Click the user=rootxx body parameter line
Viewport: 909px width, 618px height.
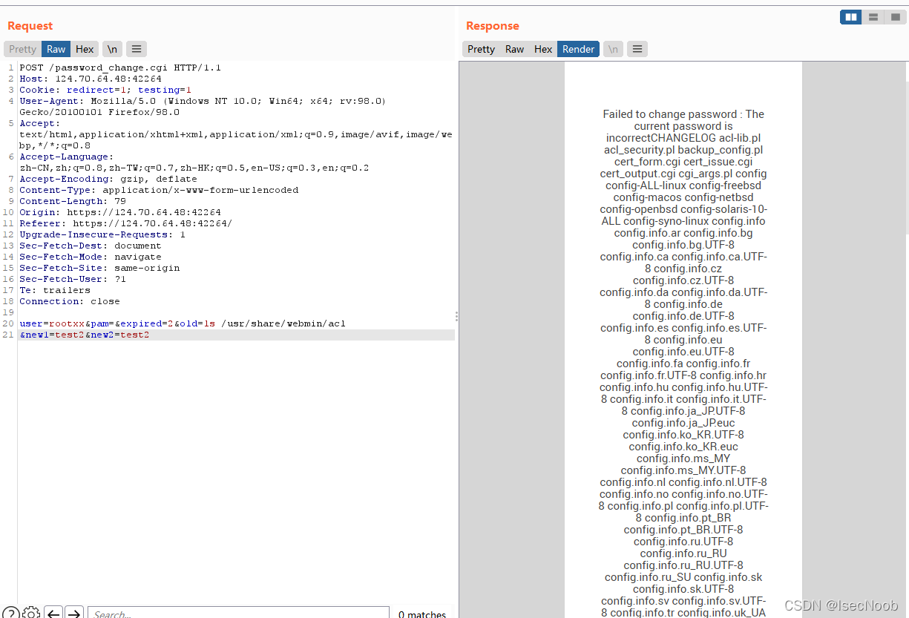click(183, 323)
